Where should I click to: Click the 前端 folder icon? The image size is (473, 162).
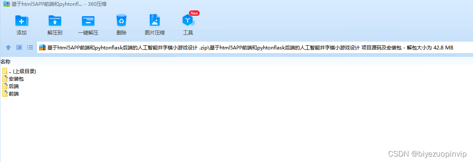pos(5,93)
